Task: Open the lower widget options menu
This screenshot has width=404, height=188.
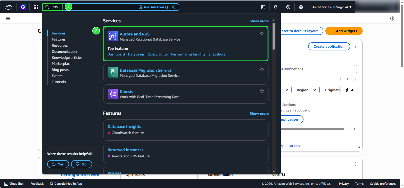Action: coord(356,164)
